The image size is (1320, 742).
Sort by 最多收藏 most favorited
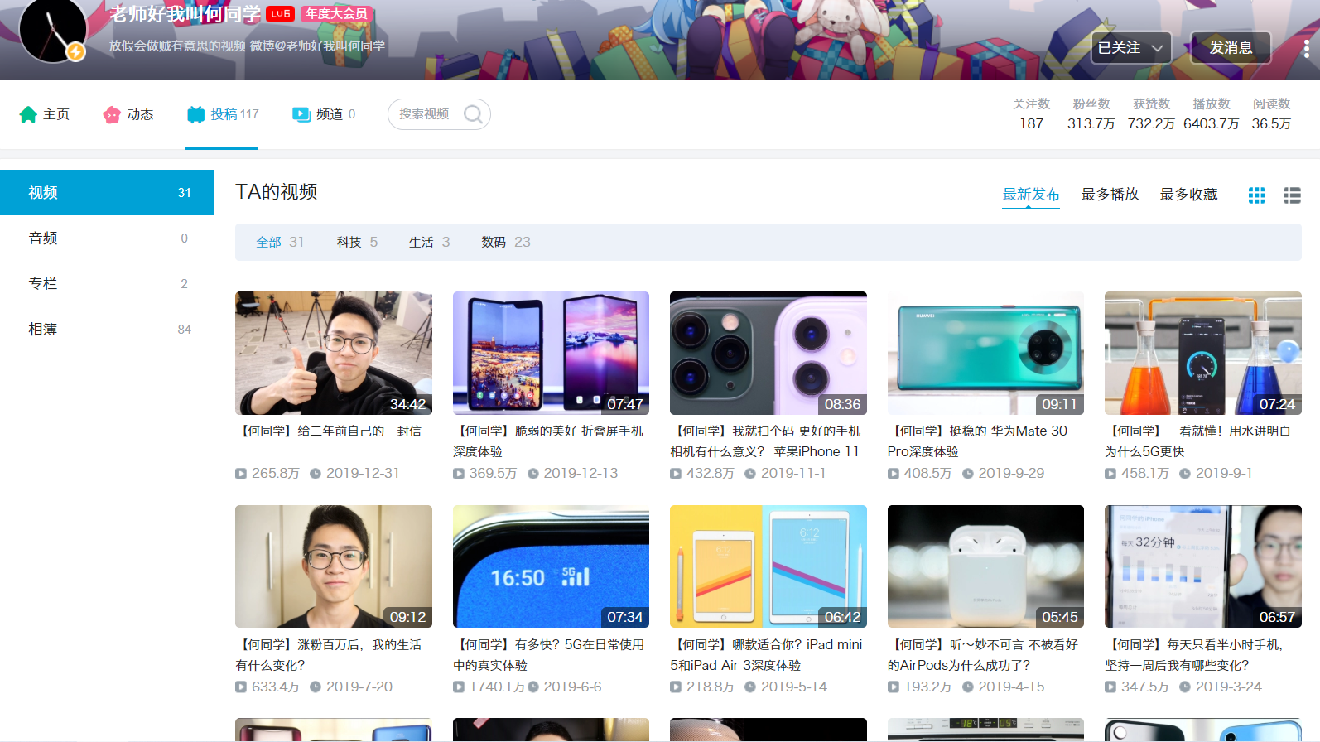tap(1188, 195)
